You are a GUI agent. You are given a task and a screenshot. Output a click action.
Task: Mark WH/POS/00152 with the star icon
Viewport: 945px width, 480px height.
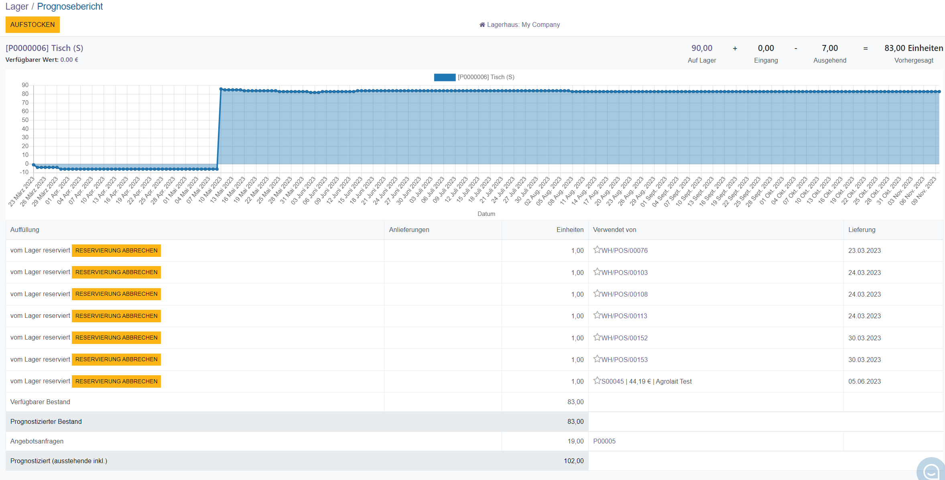coord(597,337)
